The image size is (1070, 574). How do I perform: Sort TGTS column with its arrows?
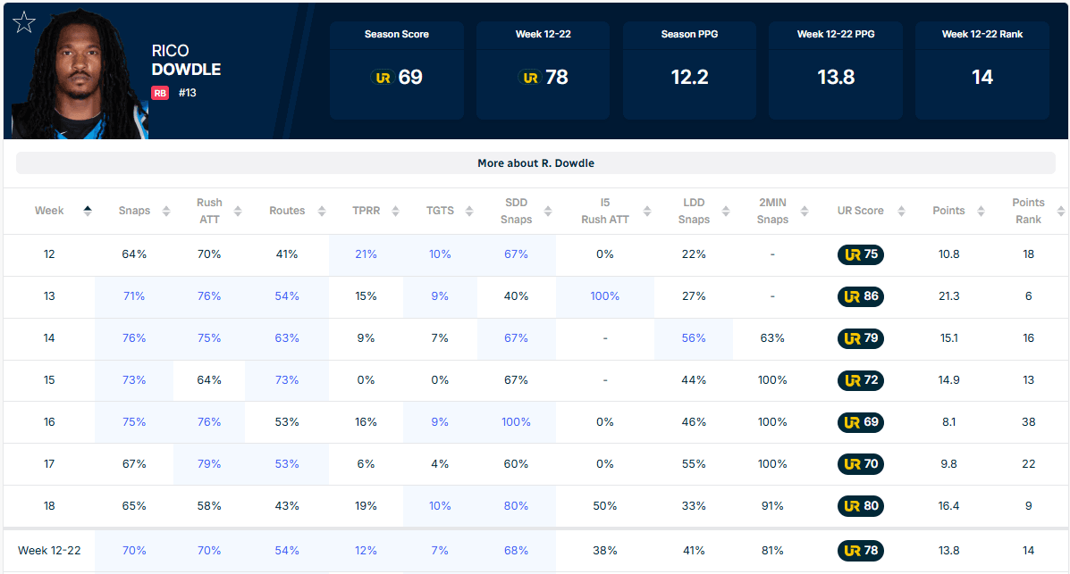pyautogui.click(x=468, y=211)
